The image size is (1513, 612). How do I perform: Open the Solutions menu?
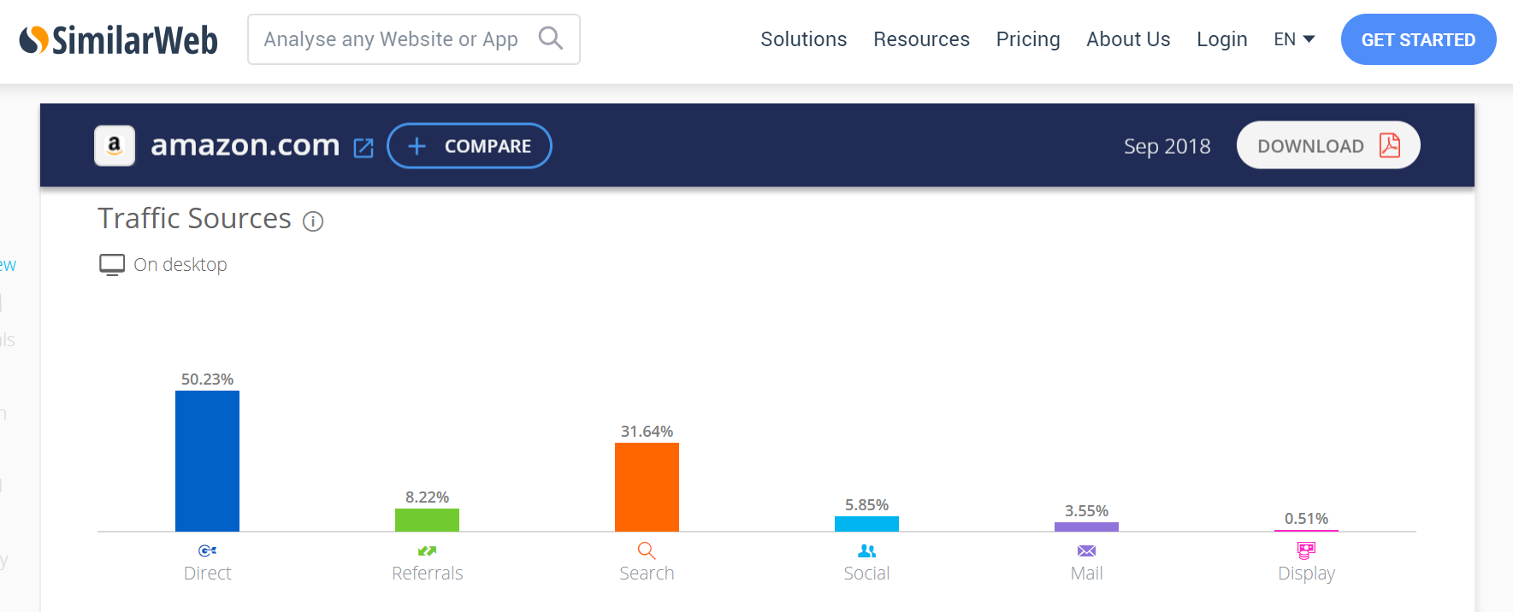click(804, 39)
